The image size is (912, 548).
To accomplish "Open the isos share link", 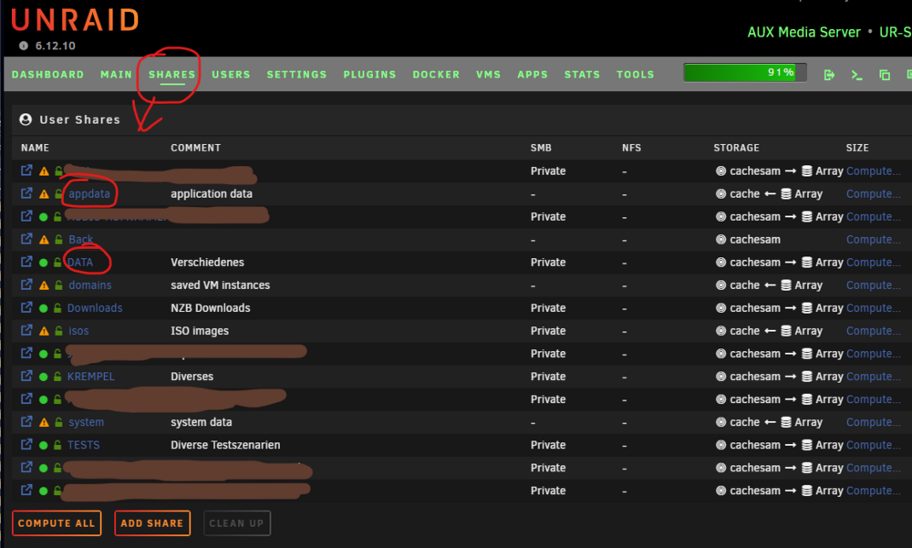I will [x=78, y=330].
